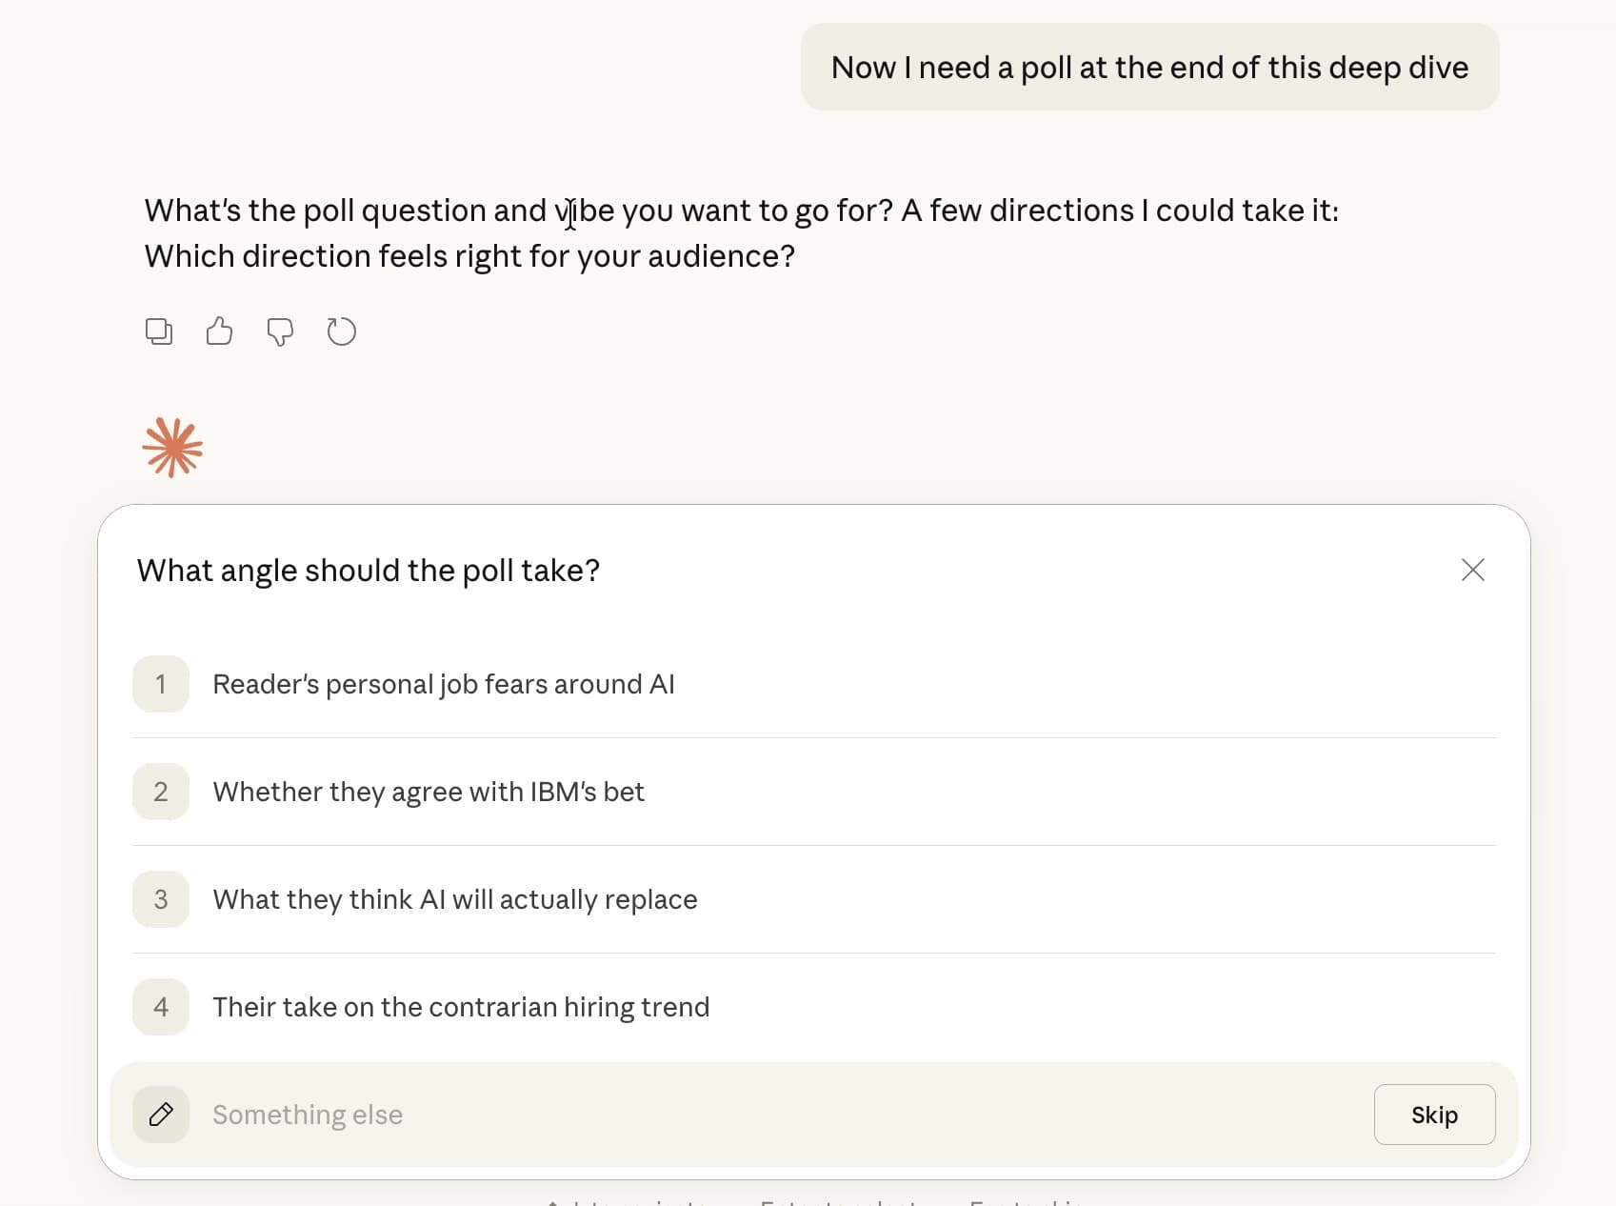This screenshot has width=1616, height=1206.
Task: Click the "What angle should the poll take?" heading
Action: (369, 571)
